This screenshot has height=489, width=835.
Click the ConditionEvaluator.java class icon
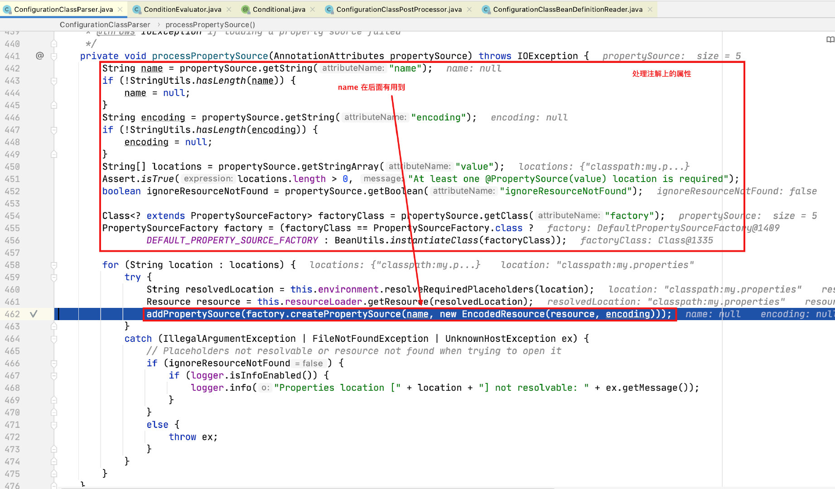pos(137,10)
